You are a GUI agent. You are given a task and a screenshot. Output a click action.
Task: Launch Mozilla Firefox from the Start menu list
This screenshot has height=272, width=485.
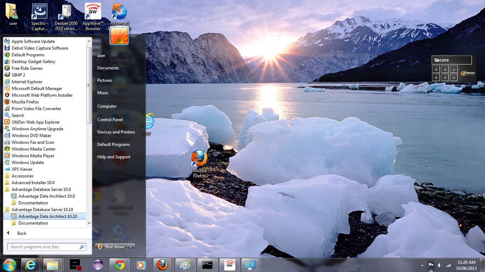pos(25,102)
